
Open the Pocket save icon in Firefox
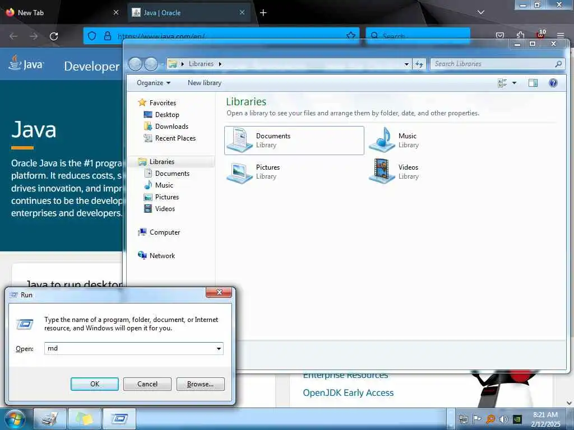(x=499, y=35)
